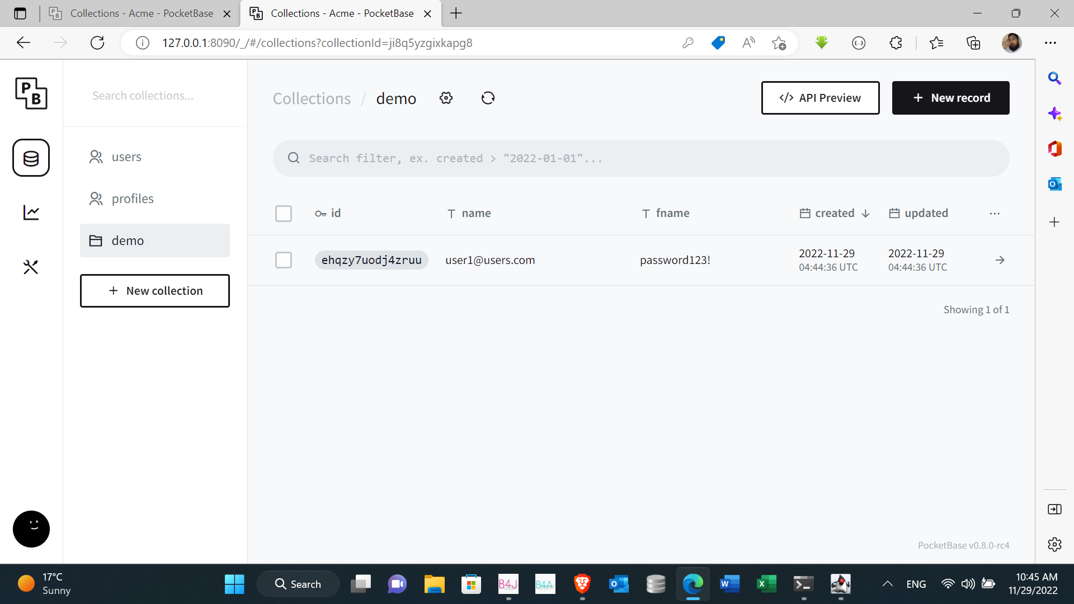Image resolution: width=1074 pixels, height=604 pixels.
Task: Open the Logs chart icon in sidebar
Action: [x=31, y=213]
